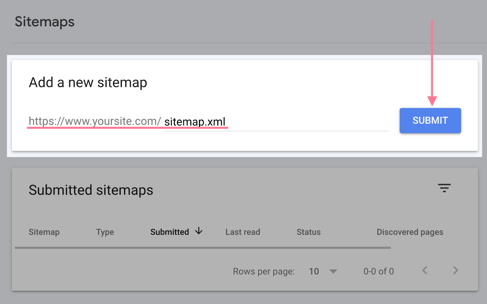Image resolution: width=487 pixels, height=304 pixels.
Task: Click the Add a new sitemap heading
Action: 88,82
